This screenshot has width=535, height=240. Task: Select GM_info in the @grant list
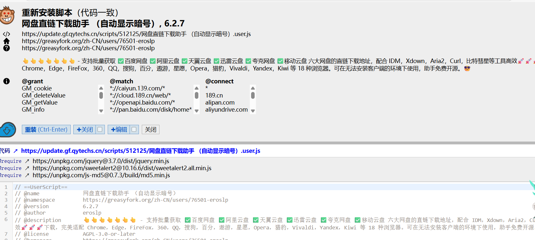pos(33,109)
